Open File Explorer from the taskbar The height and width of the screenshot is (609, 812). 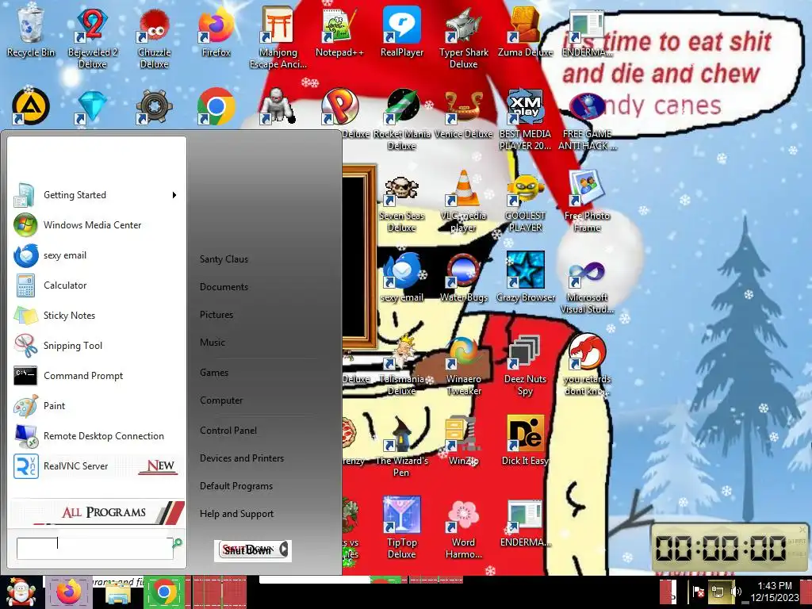[117, 593]
